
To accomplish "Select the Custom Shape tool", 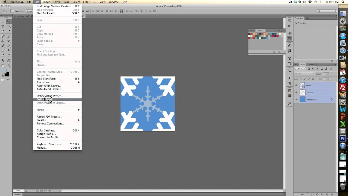I will coord(9,60).
